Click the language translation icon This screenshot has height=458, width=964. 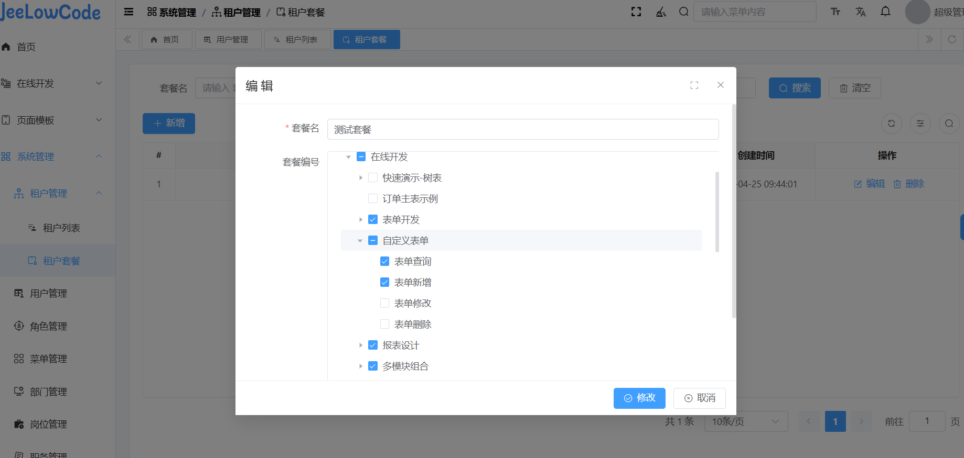click(861, 12)
